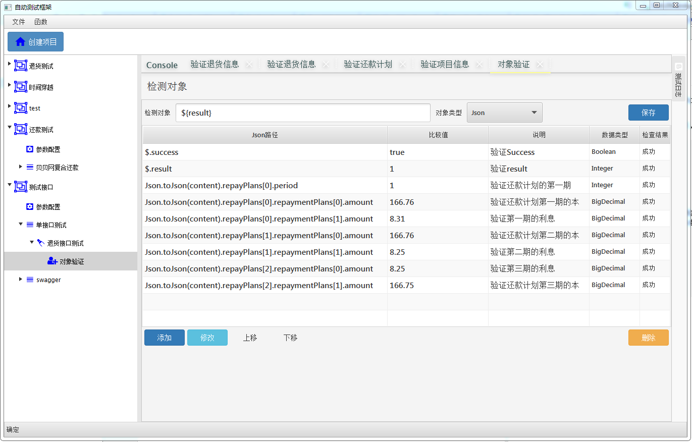Click the 验证Success description cell
The width and height of the screenshot is (692, 442).
pyautogui.click(x=539, y=152)
